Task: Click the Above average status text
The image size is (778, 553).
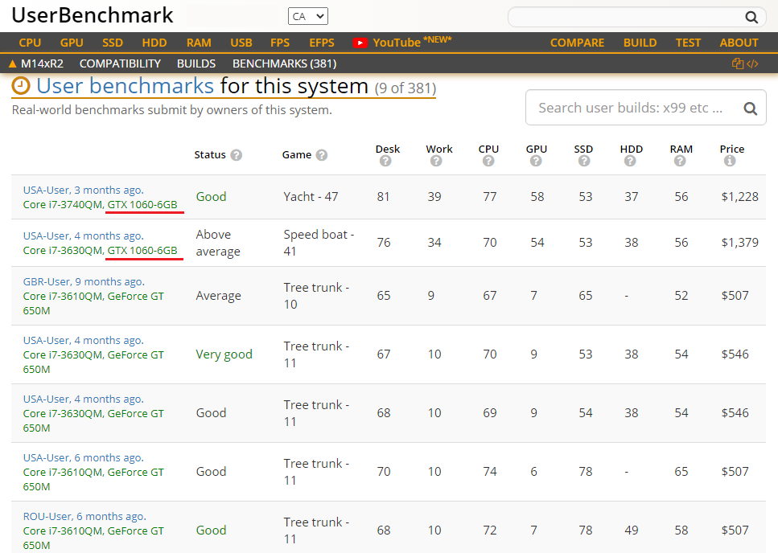Action: tap(218, 243)
